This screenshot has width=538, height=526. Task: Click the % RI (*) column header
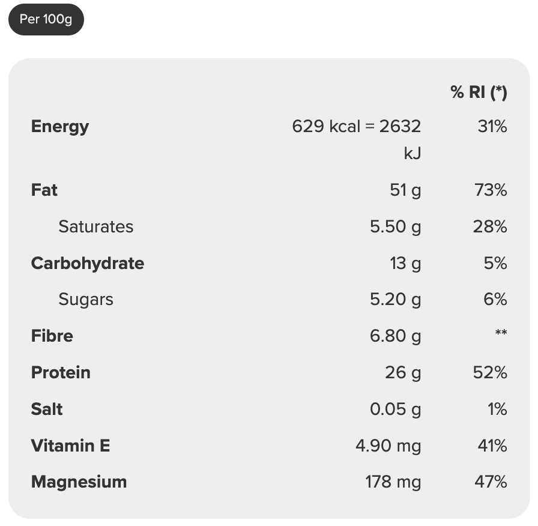(479, 92)
